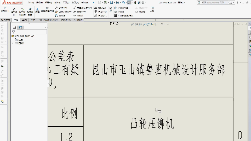251x141 pixels.
Task: Select the Smart Dimension tool
Action: point(5,10)
